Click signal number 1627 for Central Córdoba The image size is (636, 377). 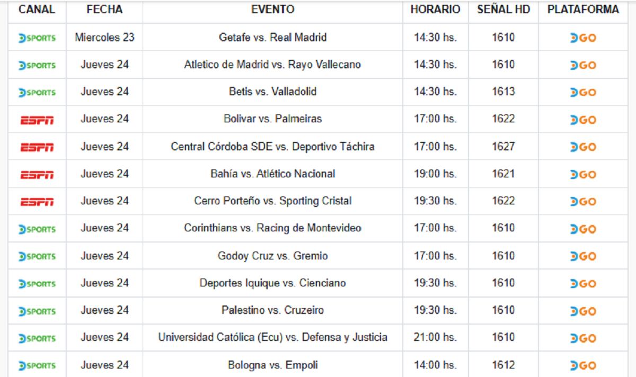[503, 147]
